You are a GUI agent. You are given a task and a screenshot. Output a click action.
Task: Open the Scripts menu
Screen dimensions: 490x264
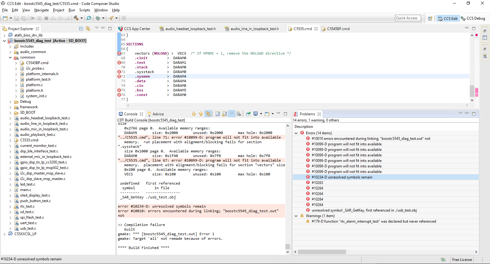pos(85,10)
